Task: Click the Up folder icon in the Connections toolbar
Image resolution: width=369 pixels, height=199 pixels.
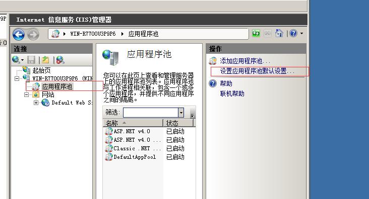Action: tap(45, 60)
